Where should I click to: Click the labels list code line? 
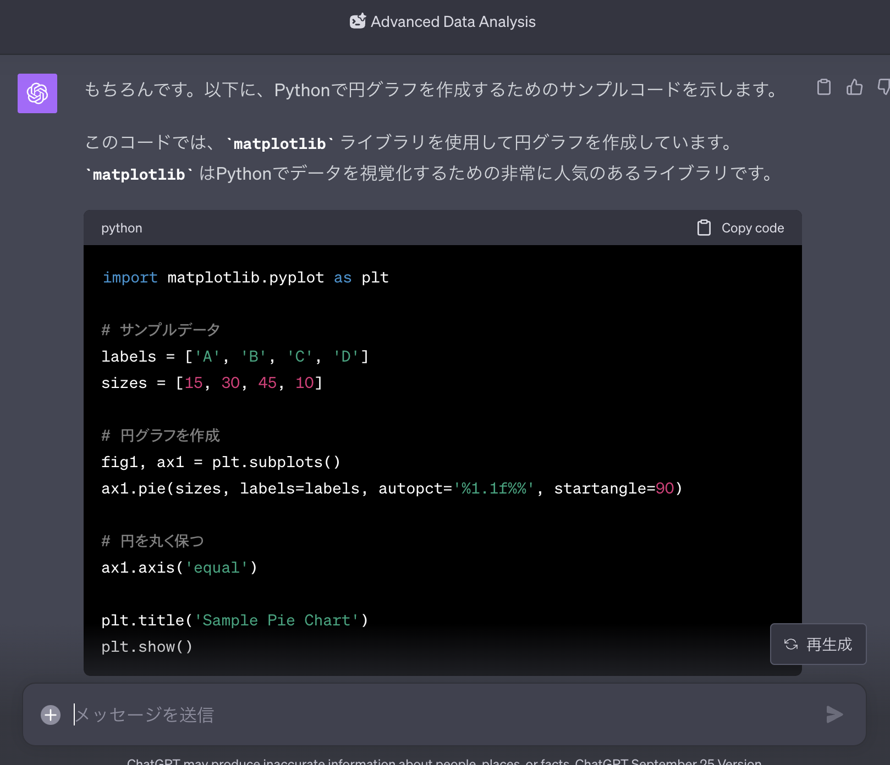[235, 357]
